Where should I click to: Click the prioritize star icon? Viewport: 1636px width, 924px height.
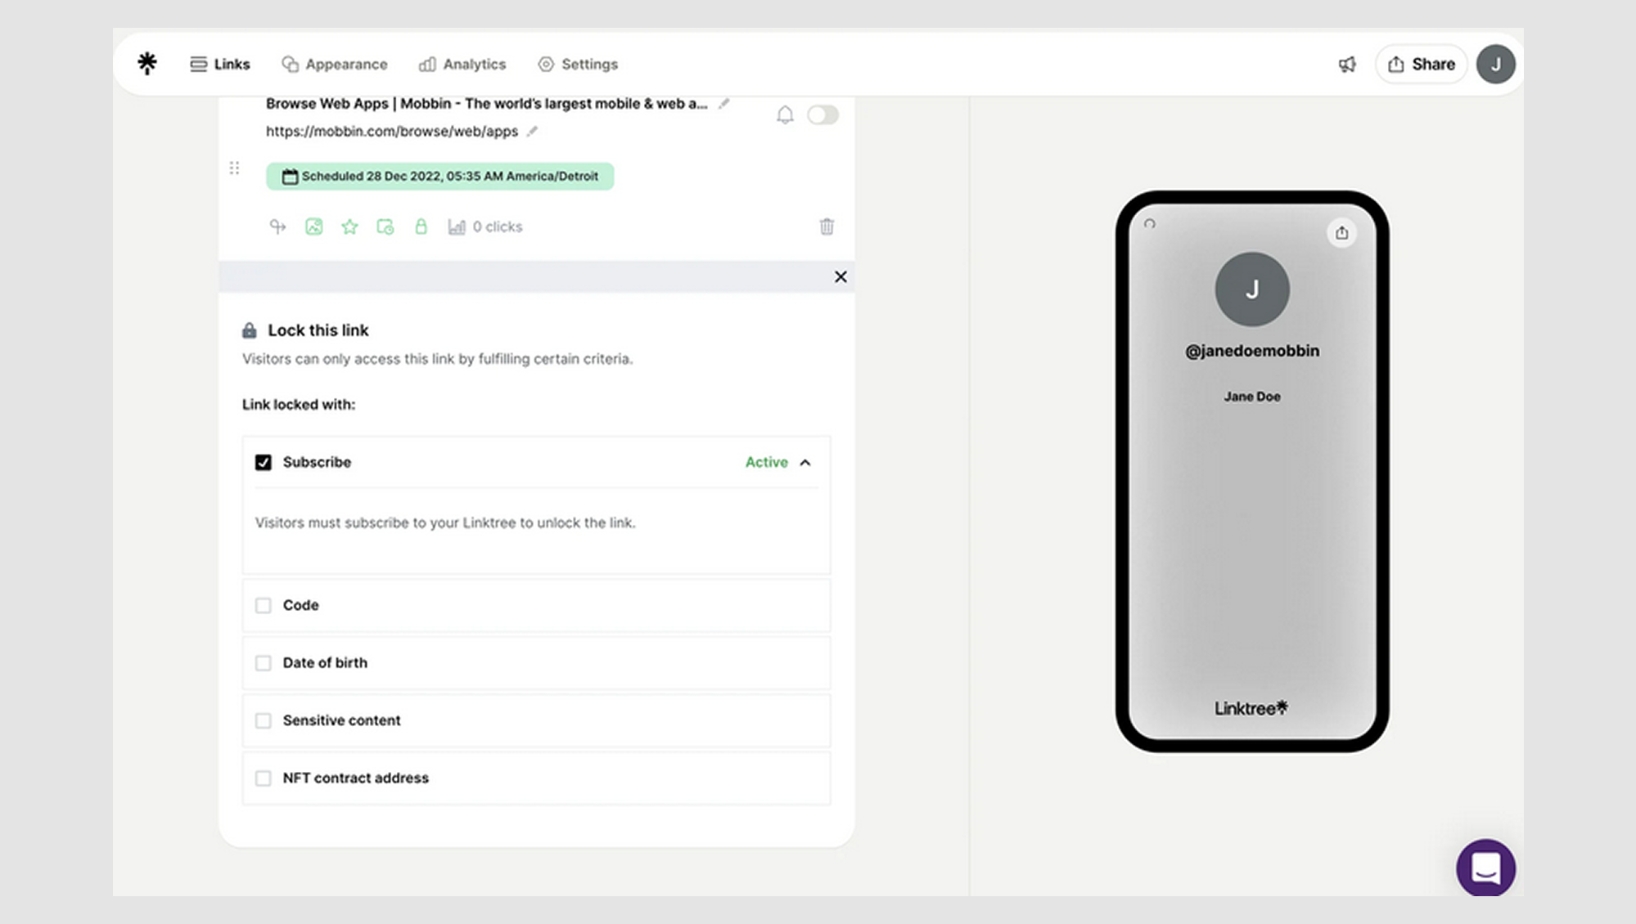(349, 227)
